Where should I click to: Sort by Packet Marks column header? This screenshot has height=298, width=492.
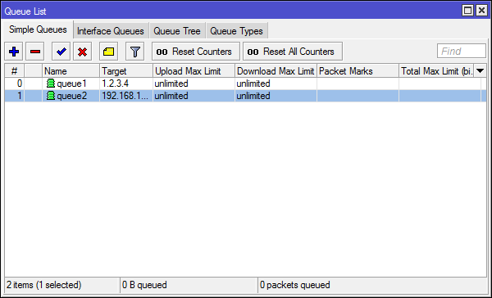358,71
